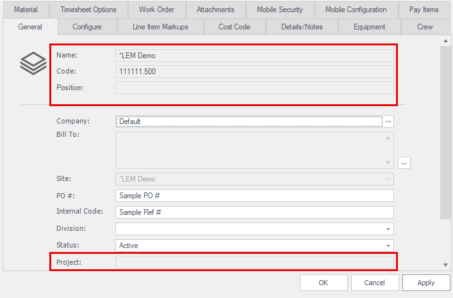Expand the Division dropdown

(388, 229)
